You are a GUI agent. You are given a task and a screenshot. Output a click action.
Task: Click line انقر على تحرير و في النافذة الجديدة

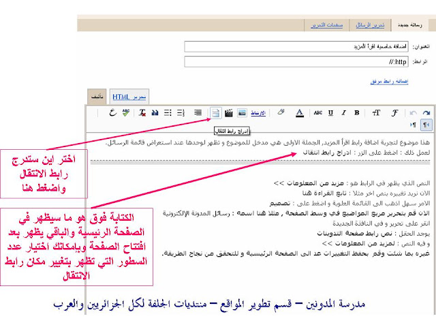(x=381, y=223)
